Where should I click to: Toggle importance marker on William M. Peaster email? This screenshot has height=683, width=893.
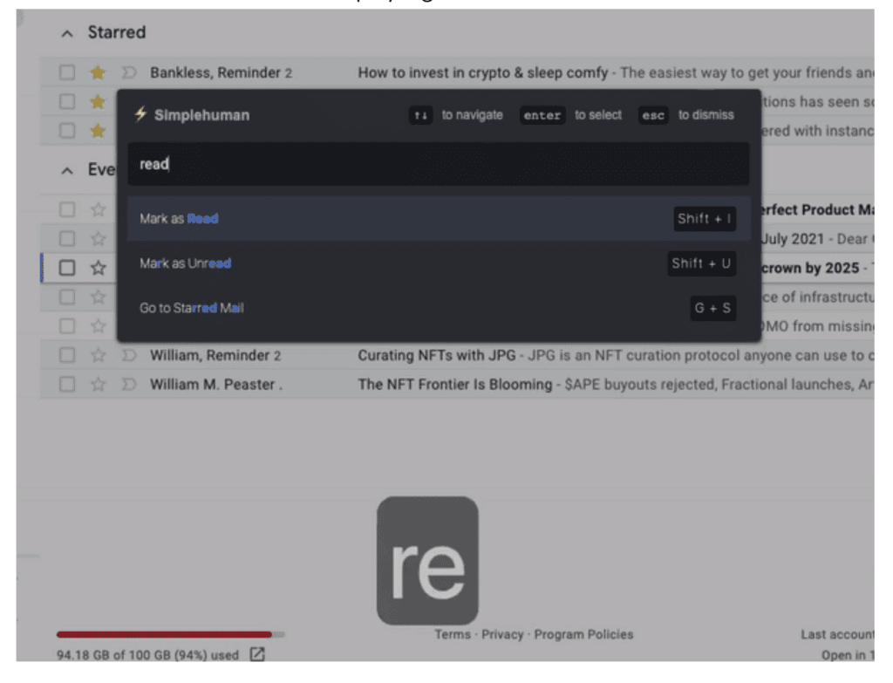click(129, 384)
